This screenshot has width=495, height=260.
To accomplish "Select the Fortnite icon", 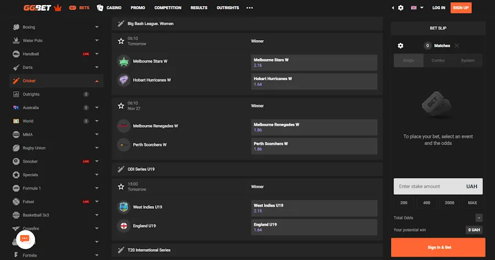I will [x=16, y=255].
